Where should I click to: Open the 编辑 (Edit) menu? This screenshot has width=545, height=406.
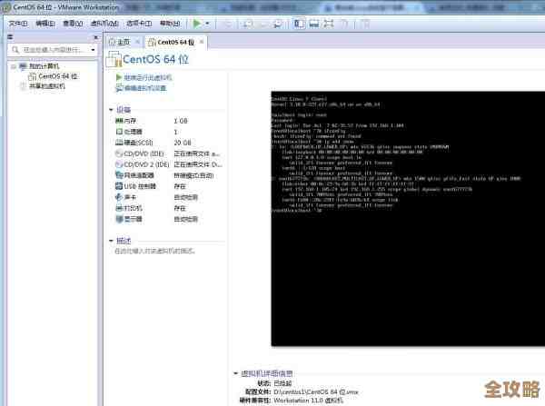pyautogui.click(x=45, y=24)
